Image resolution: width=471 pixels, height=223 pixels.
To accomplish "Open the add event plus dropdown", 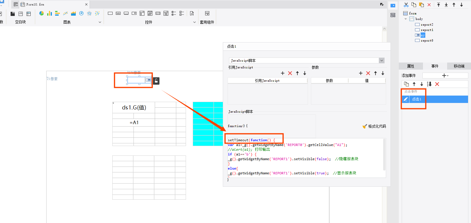I will pyautogui.click(x=445, y=76).
